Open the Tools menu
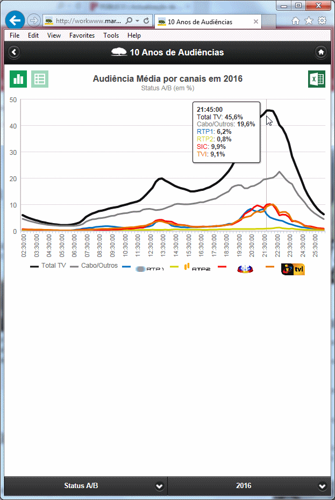 111,35
